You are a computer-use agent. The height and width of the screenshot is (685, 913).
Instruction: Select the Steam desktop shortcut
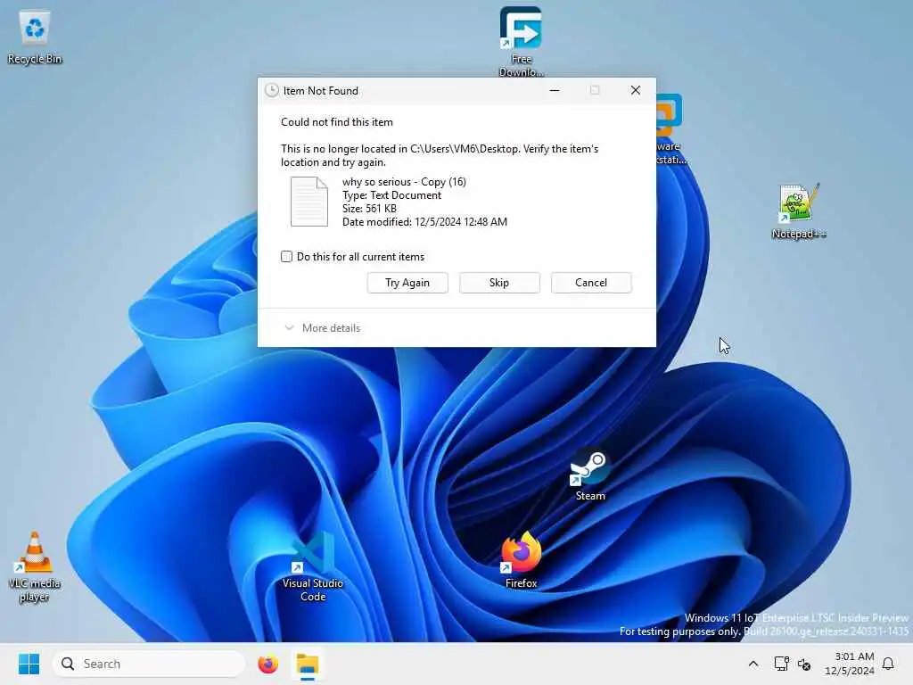point(590,475)
